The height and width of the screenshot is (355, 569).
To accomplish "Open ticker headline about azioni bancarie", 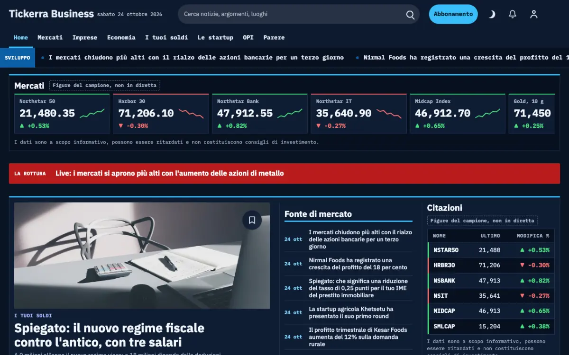I will coord(196,58).
